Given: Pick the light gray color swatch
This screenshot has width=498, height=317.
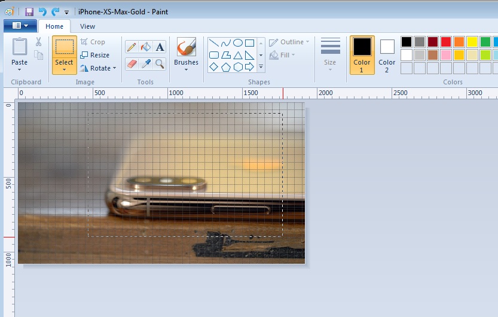Looking at the screenshot, I should coord(420,55).
